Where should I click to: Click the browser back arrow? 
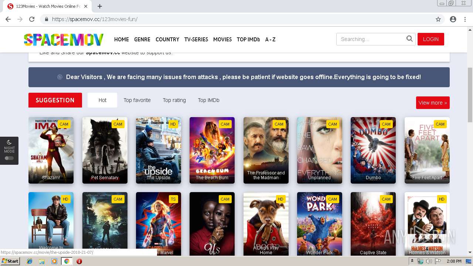8,19
